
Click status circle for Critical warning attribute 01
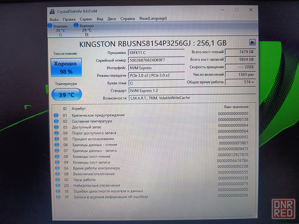56,115
